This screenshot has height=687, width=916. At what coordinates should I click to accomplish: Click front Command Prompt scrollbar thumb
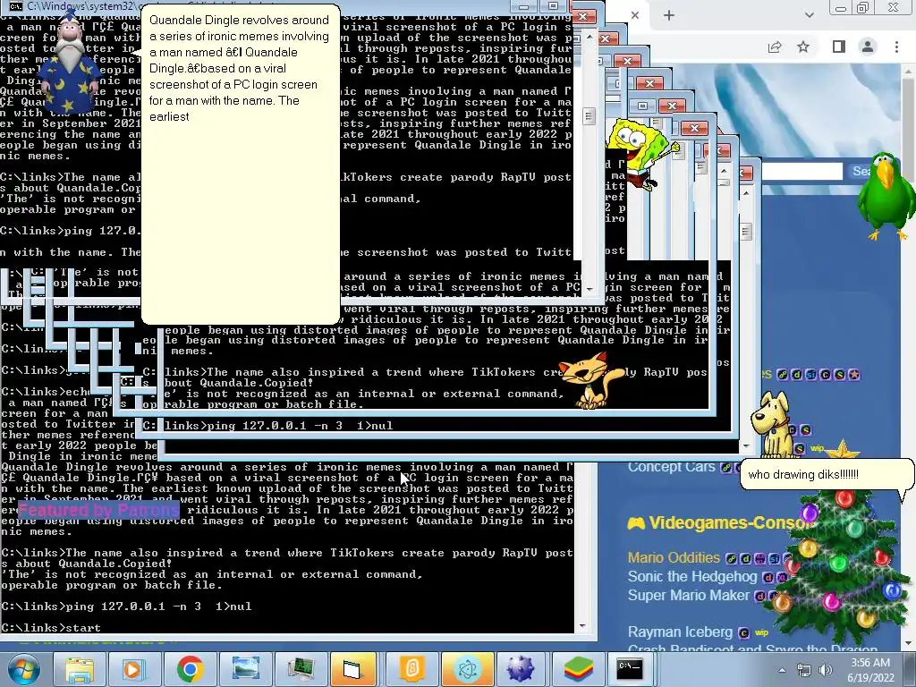pyautogui.click(x=589, y=116)
